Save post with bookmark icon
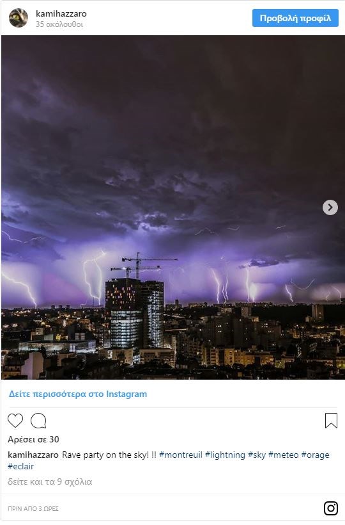Image resolution: width=345 pixels, height=525 pixels. pyautogui.click(x=331, y=421)
